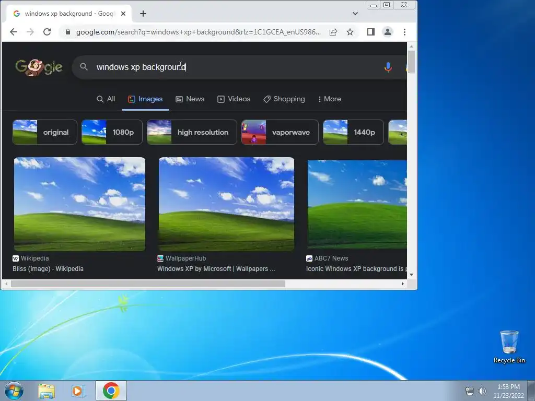Image resolution: width=535 pixels, height=401 pixels.
Task: Open Iconic Windows XP background link
Action: click(356, 269)
